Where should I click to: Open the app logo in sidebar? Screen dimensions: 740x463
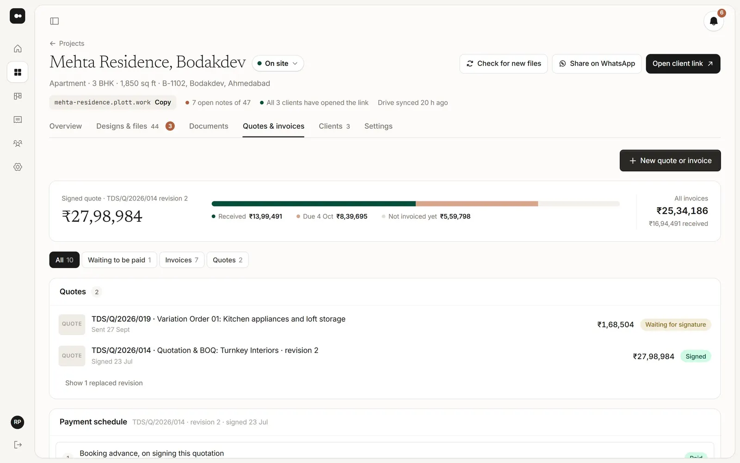point(18,16)
